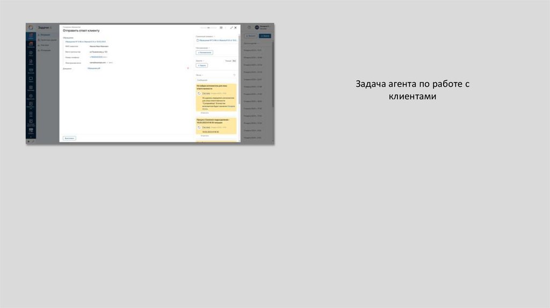This screenshot has width=550, height=308.
Task: Collapse the Связанные элементы section
Action: (214, 36)
